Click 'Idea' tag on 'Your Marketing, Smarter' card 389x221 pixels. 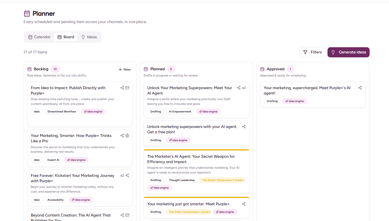[x=37, y=160]
